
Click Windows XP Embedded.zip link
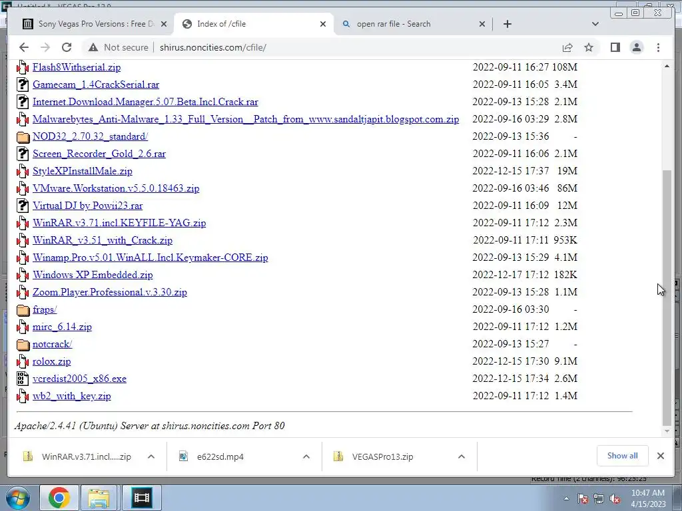[x=93, y=275]
